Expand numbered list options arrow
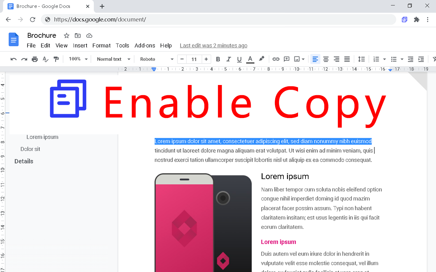Image resolution: width=436 pixels, height=272 pixels. click(385, 59)
